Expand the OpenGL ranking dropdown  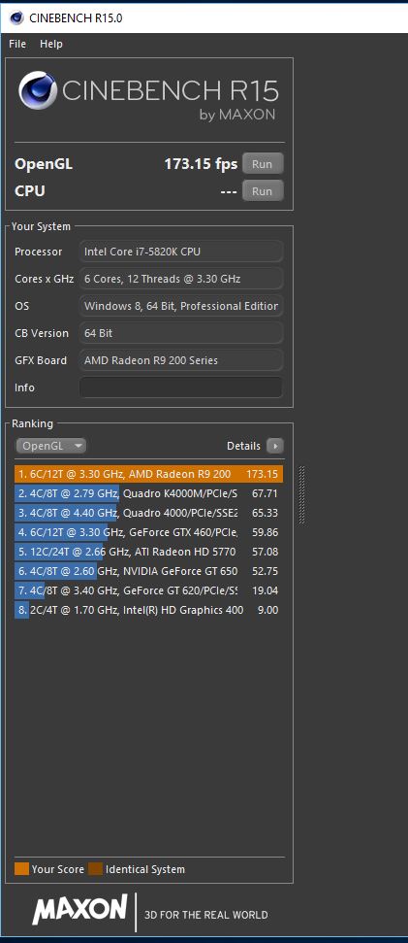[51, 446]
